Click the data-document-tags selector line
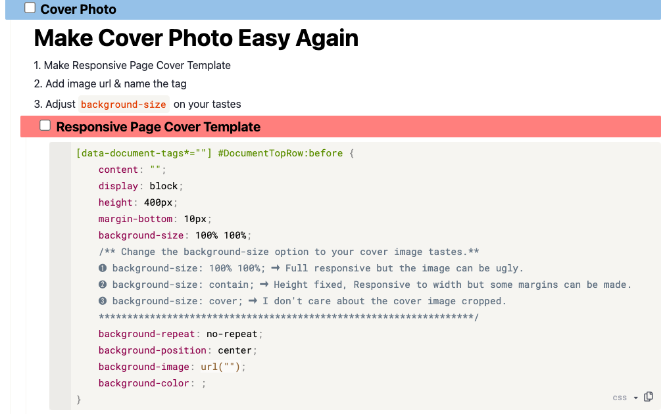Image resolution: width=665 pixels, height=414 pixels. (215, 153)
